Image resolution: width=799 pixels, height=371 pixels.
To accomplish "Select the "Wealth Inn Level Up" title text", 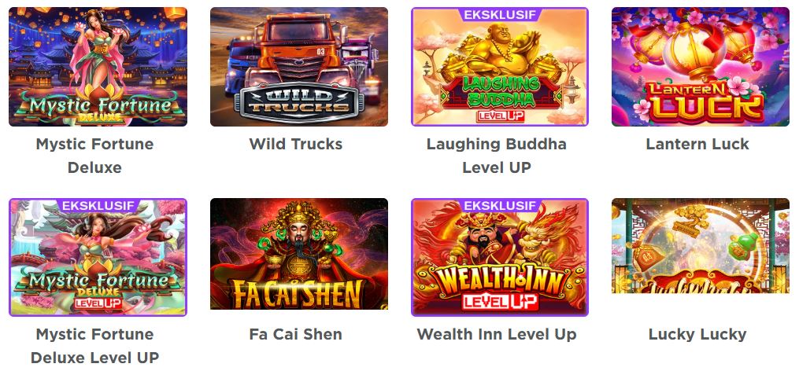I will click(496, 334).
